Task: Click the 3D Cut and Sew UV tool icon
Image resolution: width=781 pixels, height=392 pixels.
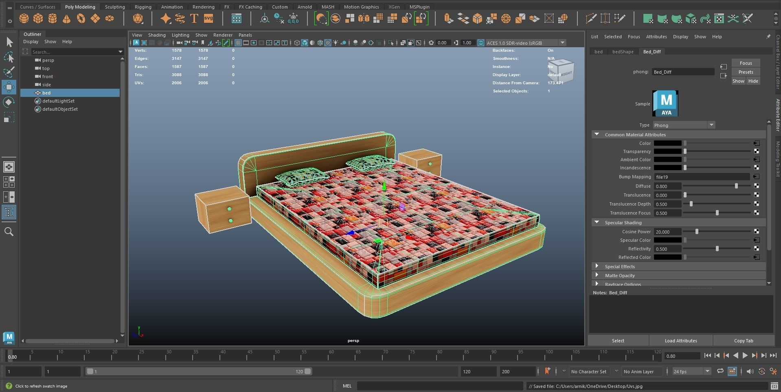Action: click(x=748, y=19)
